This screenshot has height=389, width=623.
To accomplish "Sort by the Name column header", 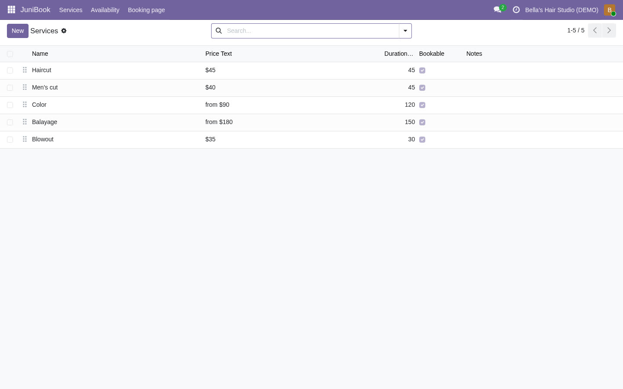I will tap(40, 54).
